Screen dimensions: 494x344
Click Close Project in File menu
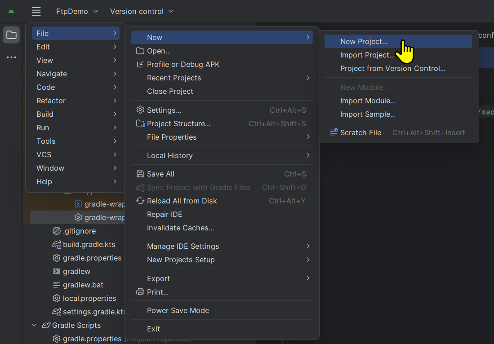222,91
